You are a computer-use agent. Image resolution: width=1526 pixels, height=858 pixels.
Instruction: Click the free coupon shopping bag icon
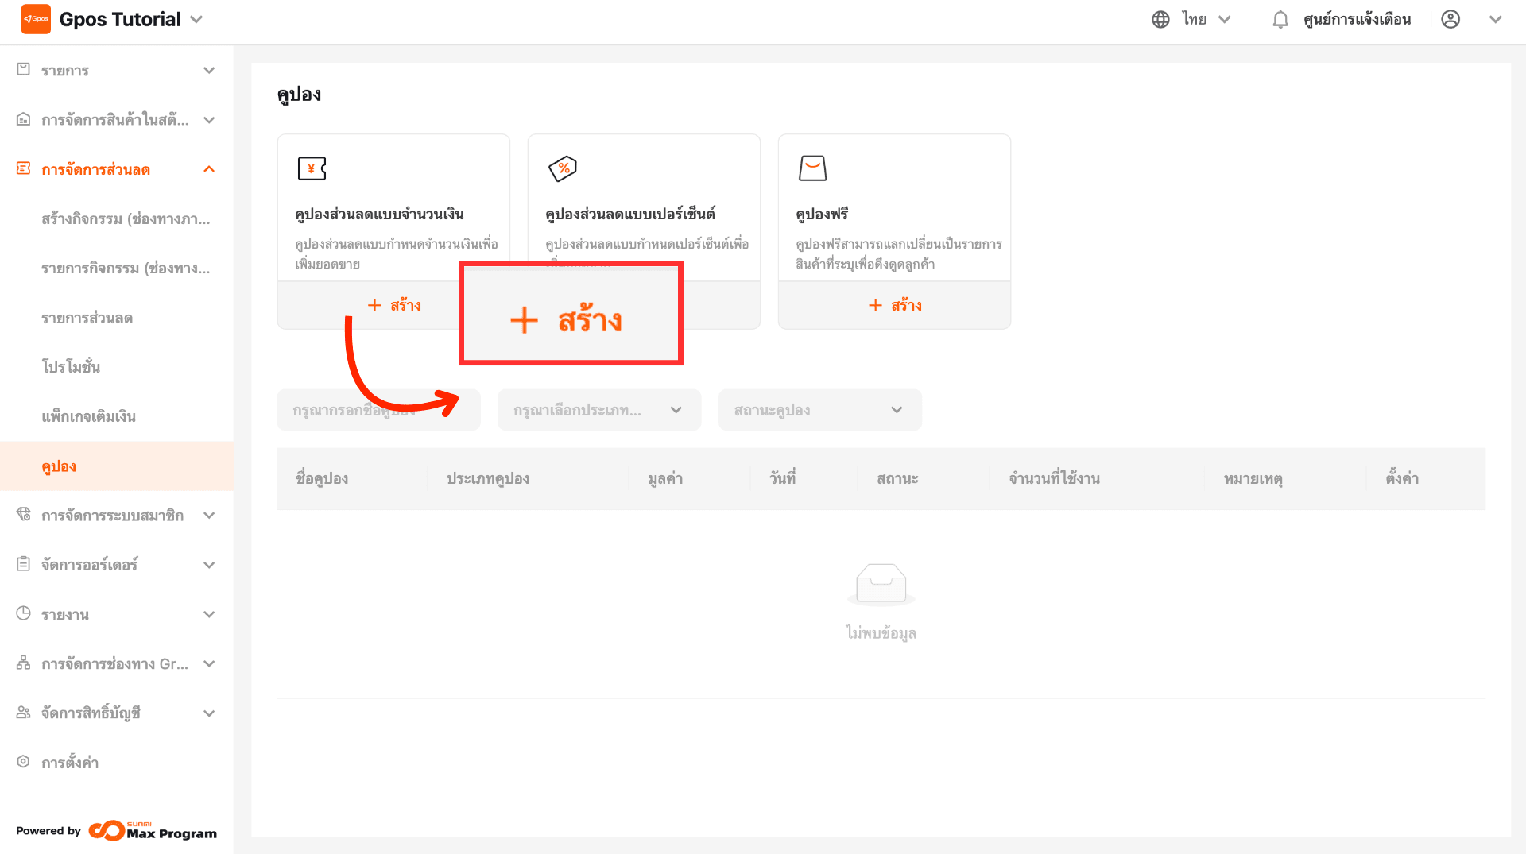[812, 168]
